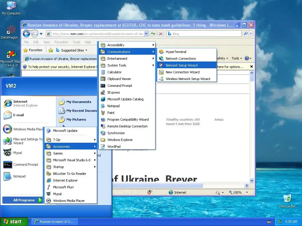Open Microsoft Update Catalog
Image resolution: width=302 pixels, height=226 pixels.
[127, 99]
